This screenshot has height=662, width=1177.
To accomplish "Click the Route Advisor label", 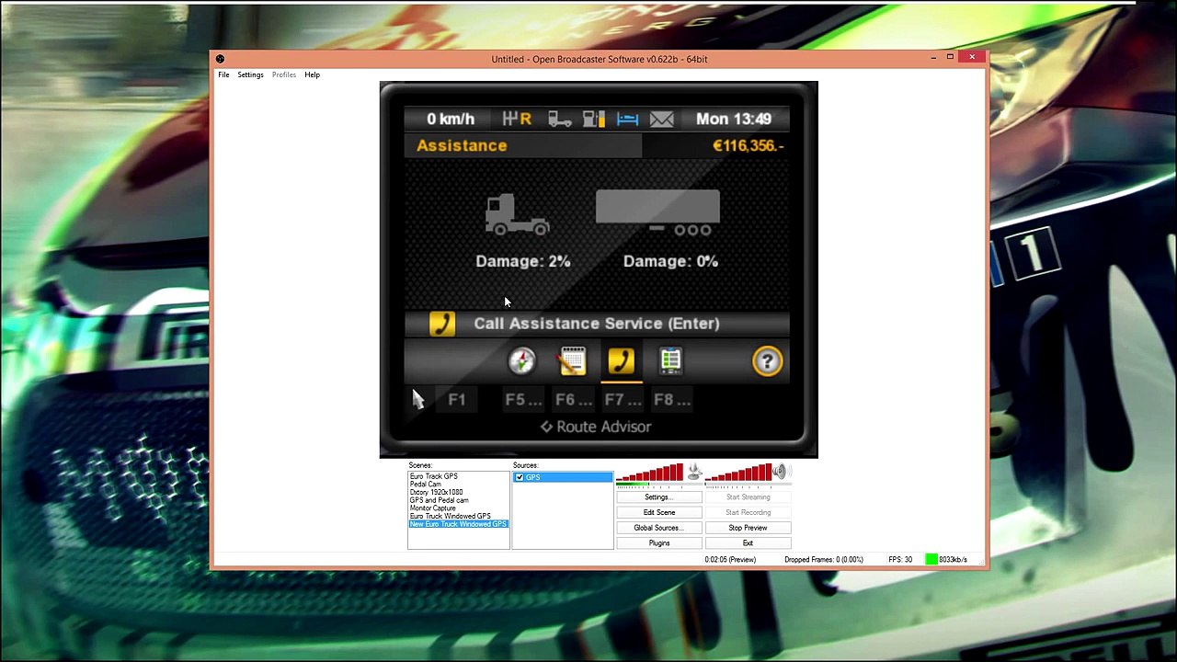I will click(x=603, y=427).
